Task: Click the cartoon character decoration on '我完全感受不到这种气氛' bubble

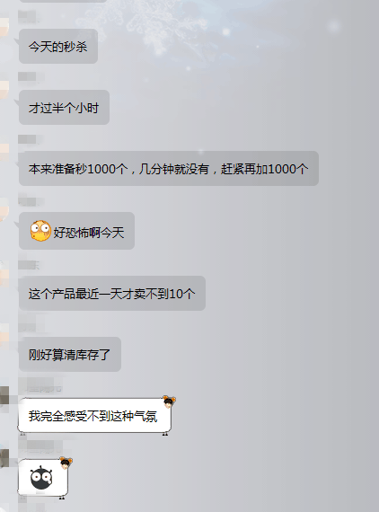Action: pos(169,402)
